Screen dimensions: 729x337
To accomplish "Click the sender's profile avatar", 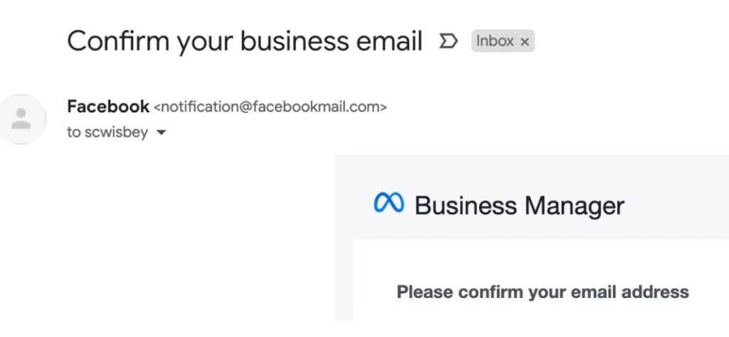I will tap(22, 119).
